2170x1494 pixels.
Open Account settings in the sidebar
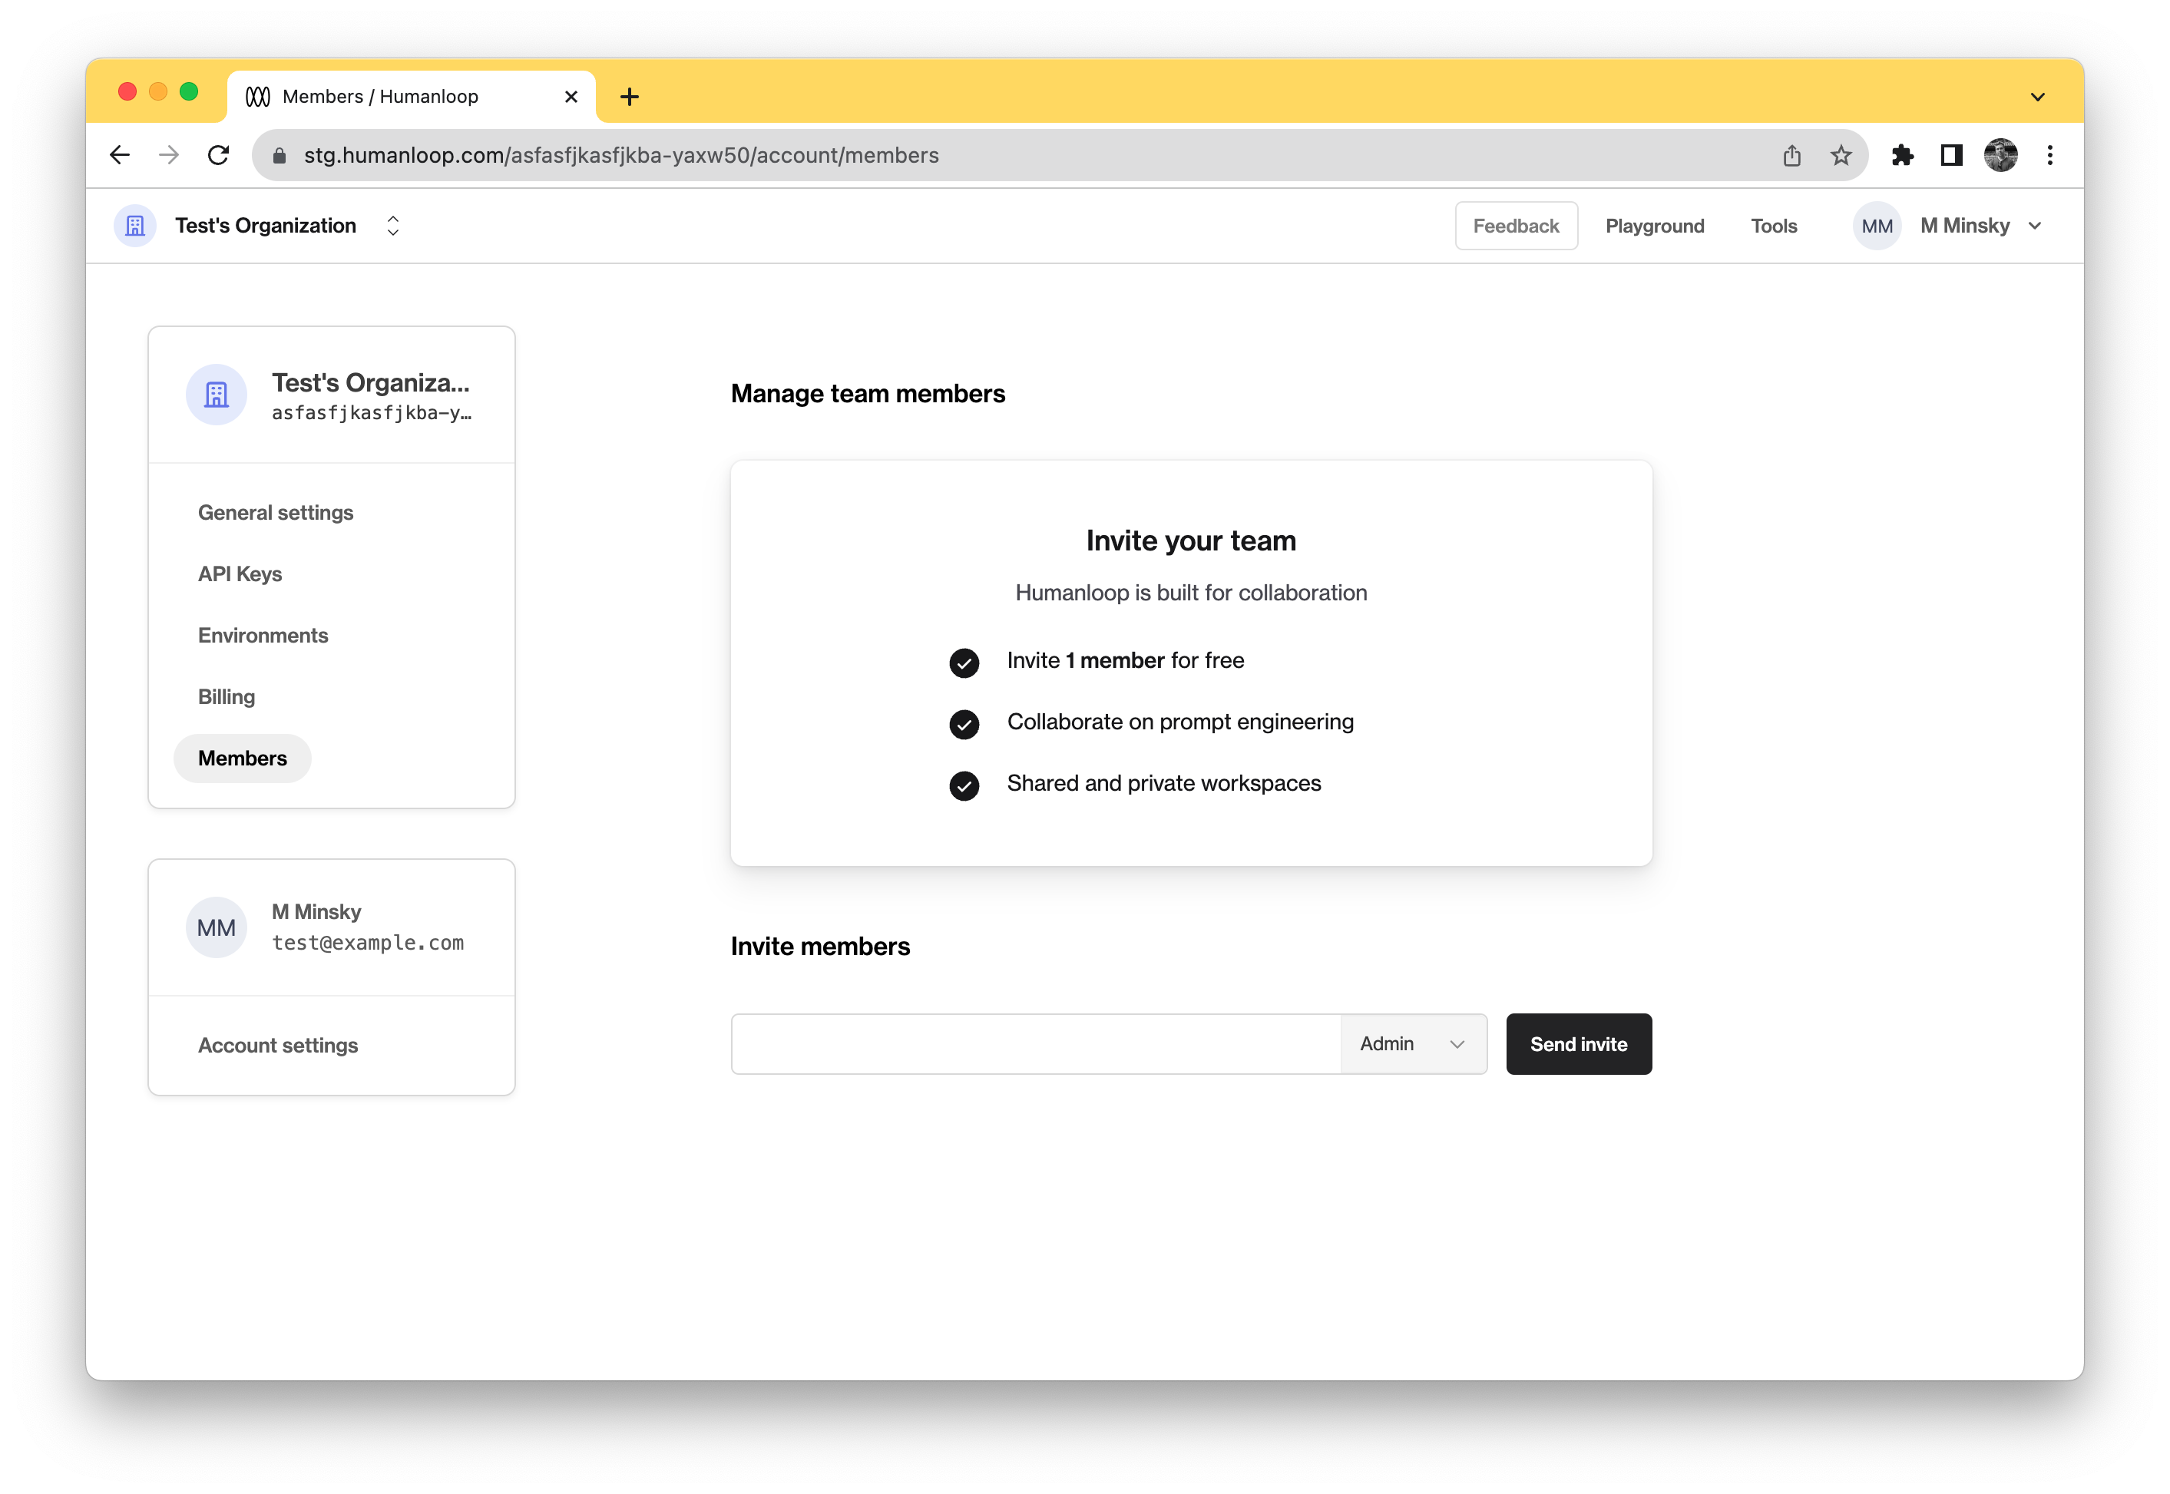[x=277, y=1045]
